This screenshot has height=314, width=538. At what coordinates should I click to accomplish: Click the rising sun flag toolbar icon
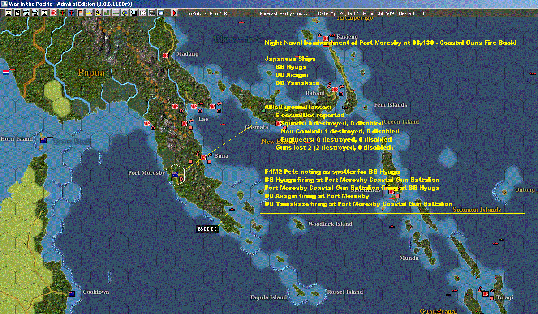[x=53, y=13]
